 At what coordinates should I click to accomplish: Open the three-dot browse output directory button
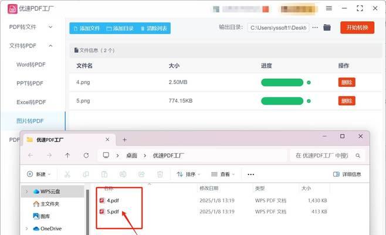315,28
